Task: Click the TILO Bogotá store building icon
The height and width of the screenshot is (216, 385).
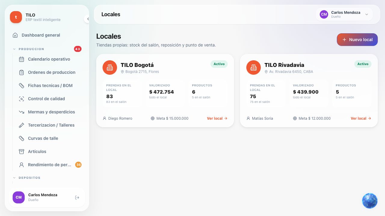Action: (x=110, y=67)
